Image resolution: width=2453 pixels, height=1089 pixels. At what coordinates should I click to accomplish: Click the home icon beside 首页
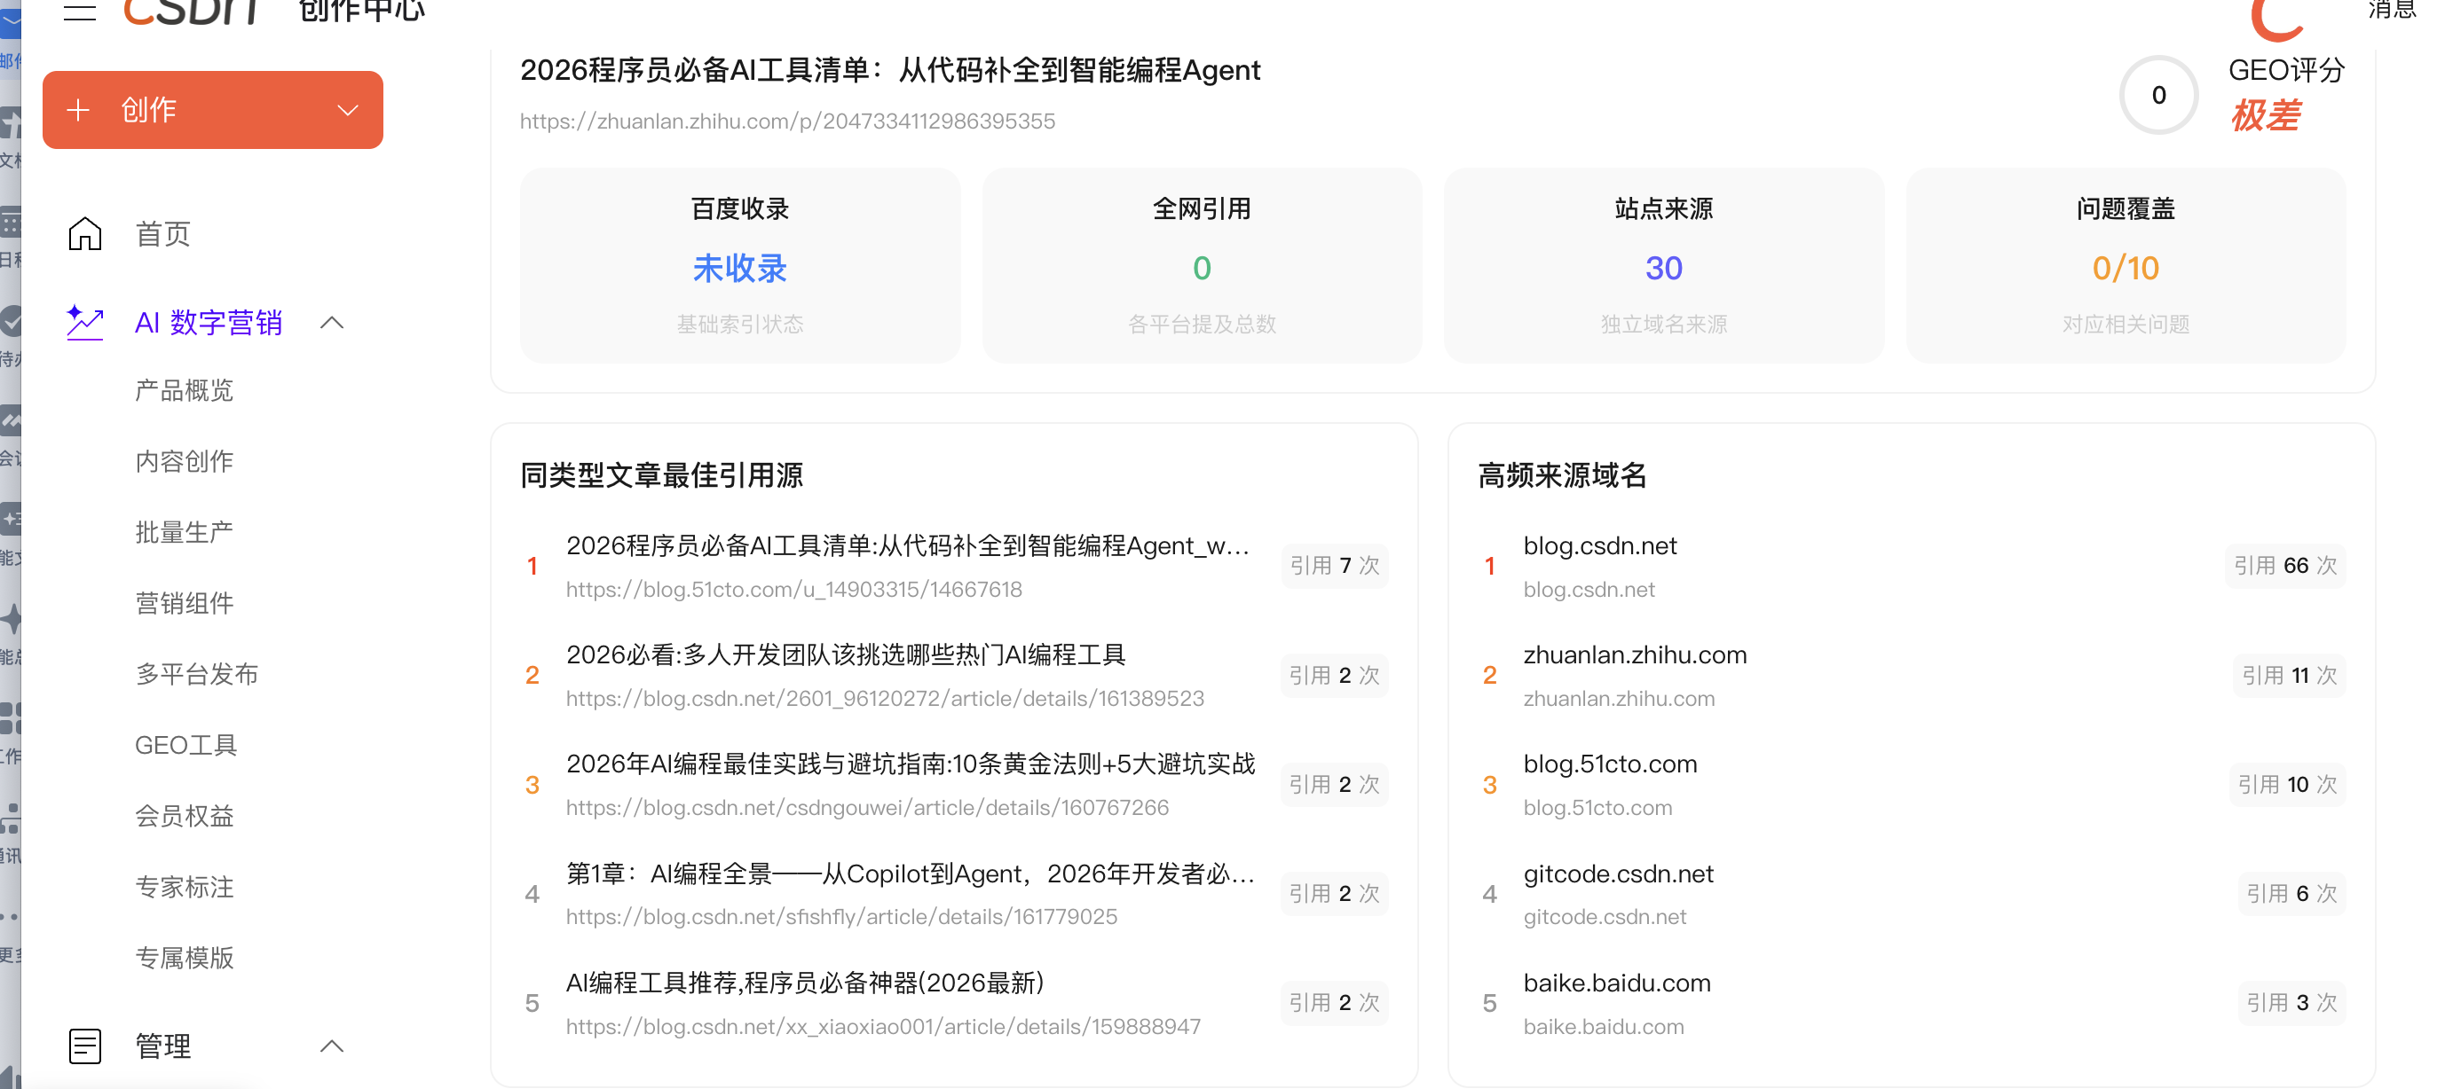coord(84,233)
